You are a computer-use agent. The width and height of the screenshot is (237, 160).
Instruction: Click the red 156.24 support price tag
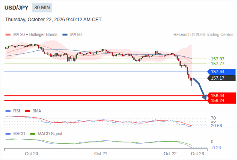(221, 100)
